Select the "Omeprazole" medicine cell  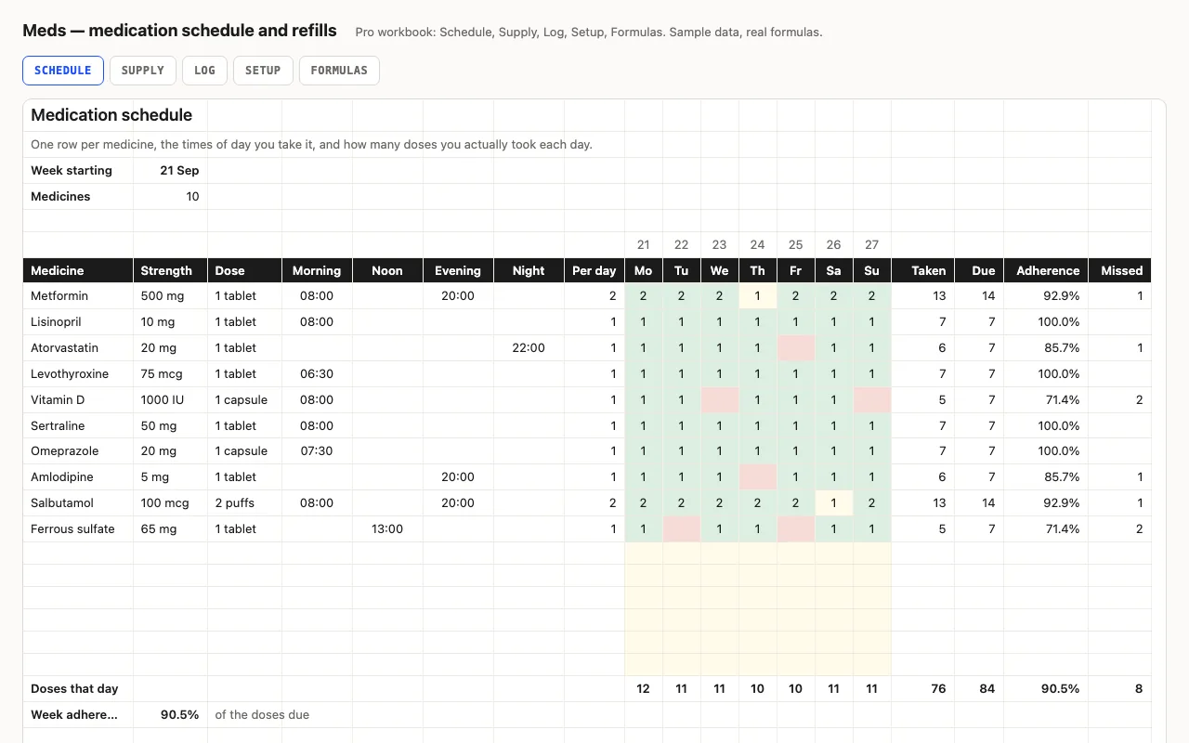78,451
